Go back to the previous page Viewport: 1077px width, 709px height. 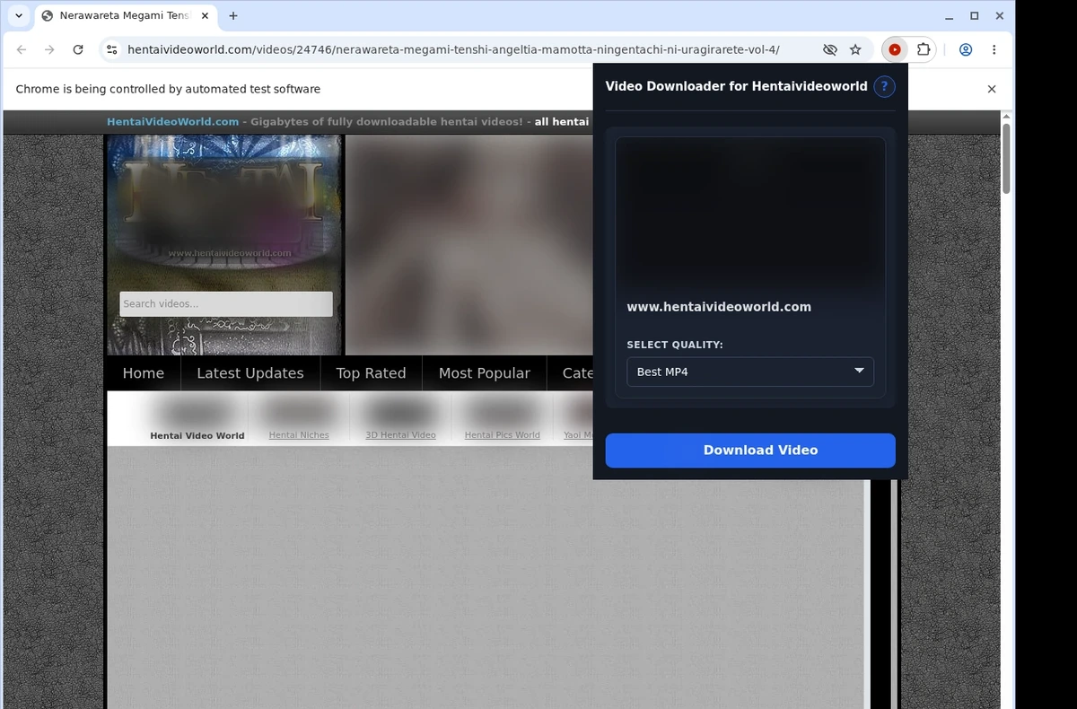click(x=22, y=50)
